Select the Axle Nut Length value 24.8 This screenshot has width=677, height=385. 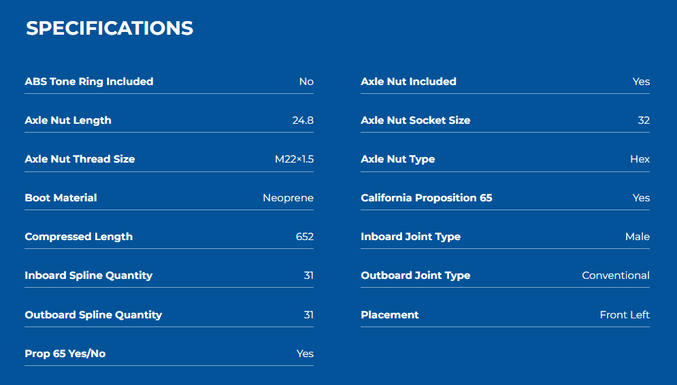point(303,120)
